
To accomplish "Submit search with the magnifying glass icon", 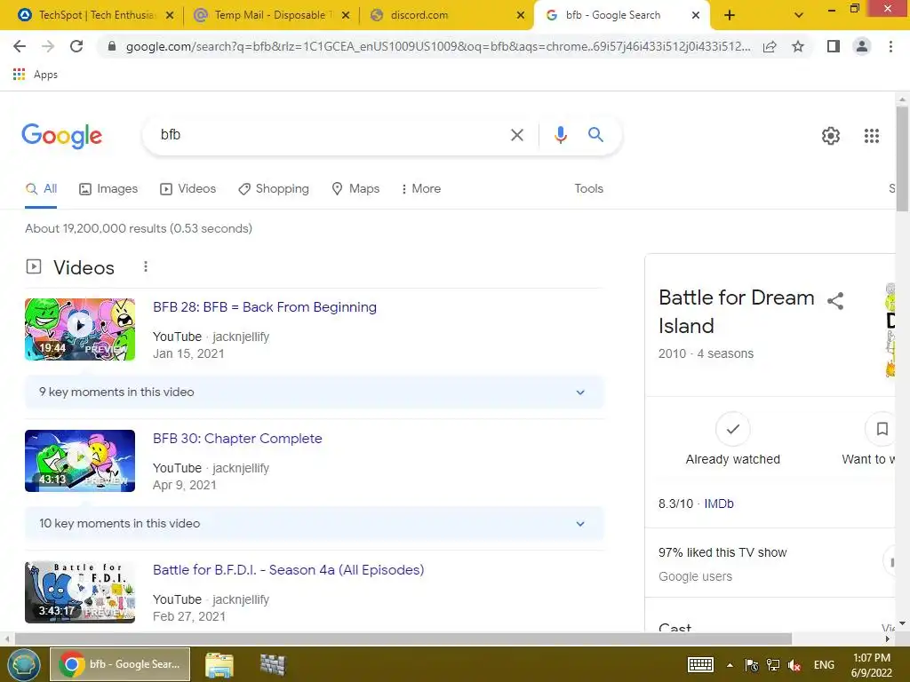I will coord(595,135).
